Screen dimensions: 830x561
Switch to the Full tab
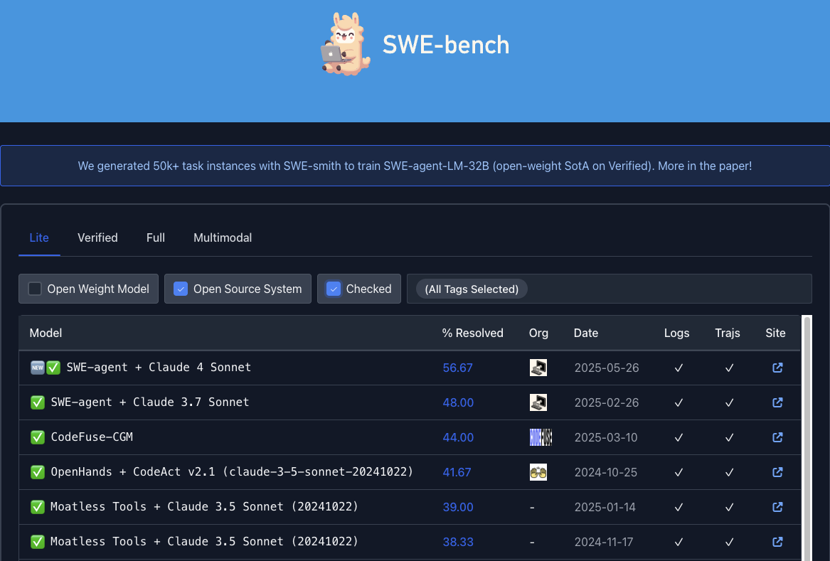tap(156, 237)
